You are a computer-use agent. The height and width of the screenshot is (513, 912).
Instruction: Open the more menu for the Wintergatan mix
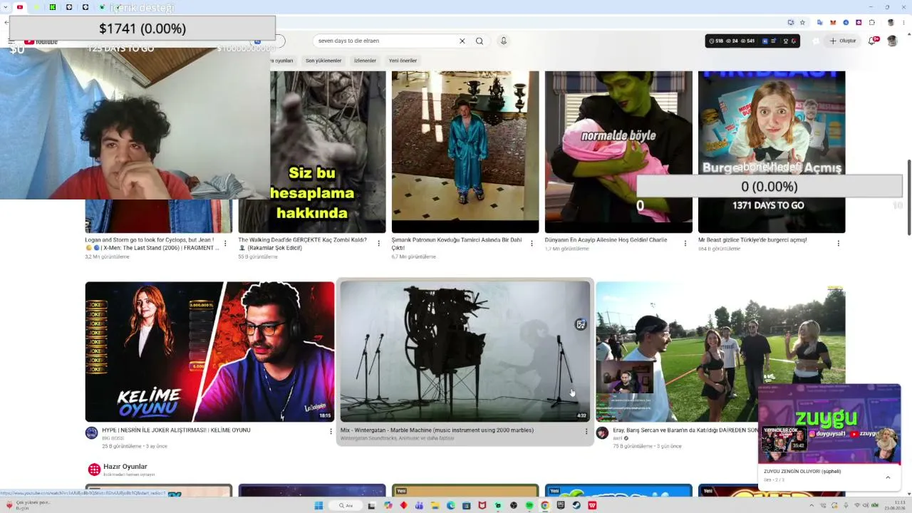click(x=586, y=431)
